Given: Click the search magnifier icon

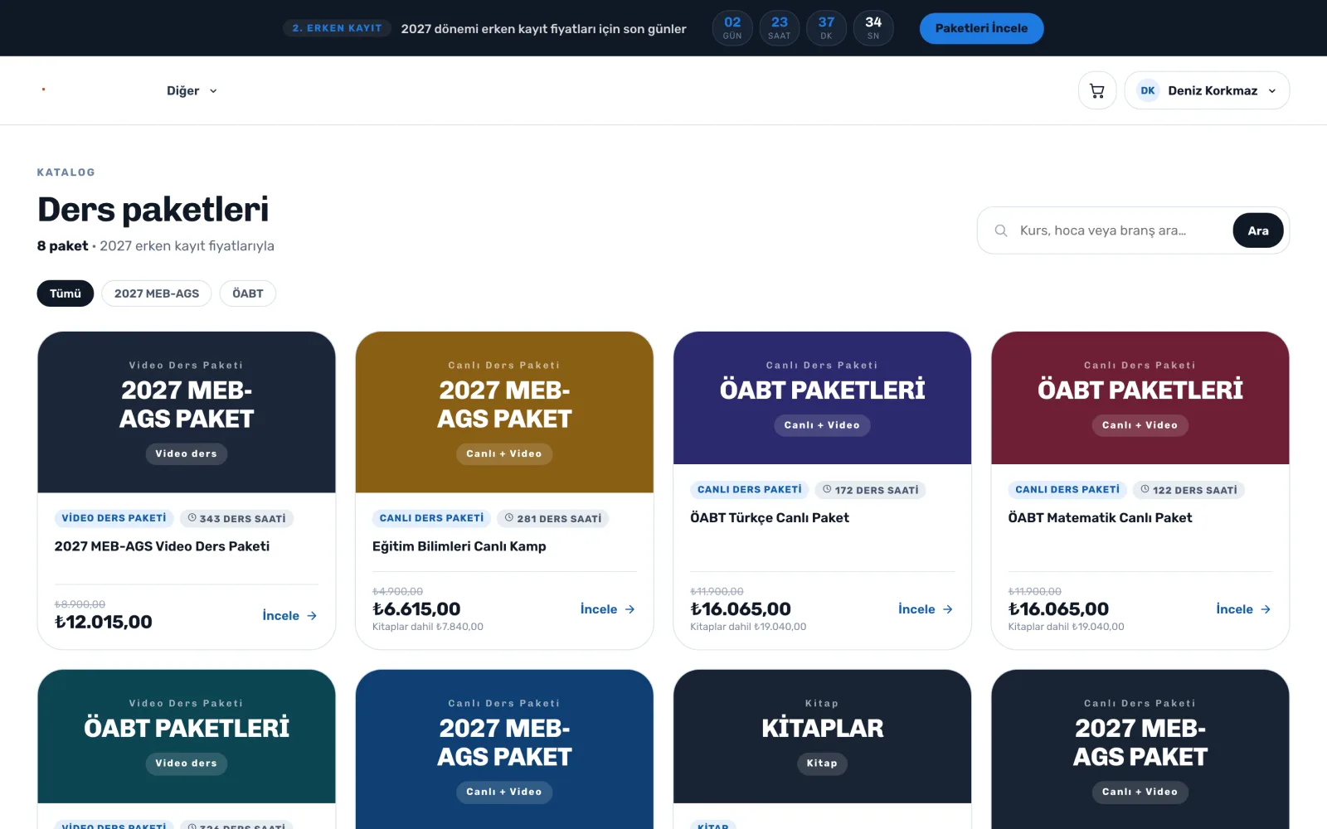Looking at the screenshot, I should [1001, 230].
